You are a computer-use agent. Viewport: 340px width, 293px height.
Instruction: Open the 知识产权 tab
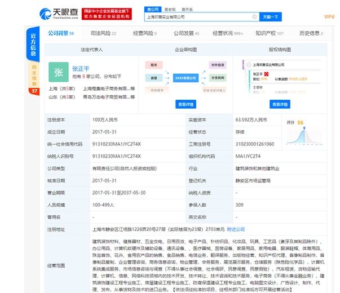coord(269,33)
